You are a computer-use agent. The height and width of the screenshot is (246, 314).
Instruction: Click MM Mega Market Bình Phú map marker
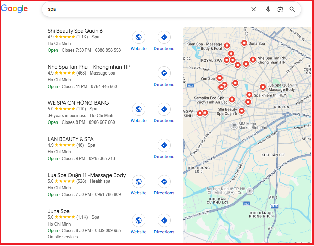[x=234, y=125]
